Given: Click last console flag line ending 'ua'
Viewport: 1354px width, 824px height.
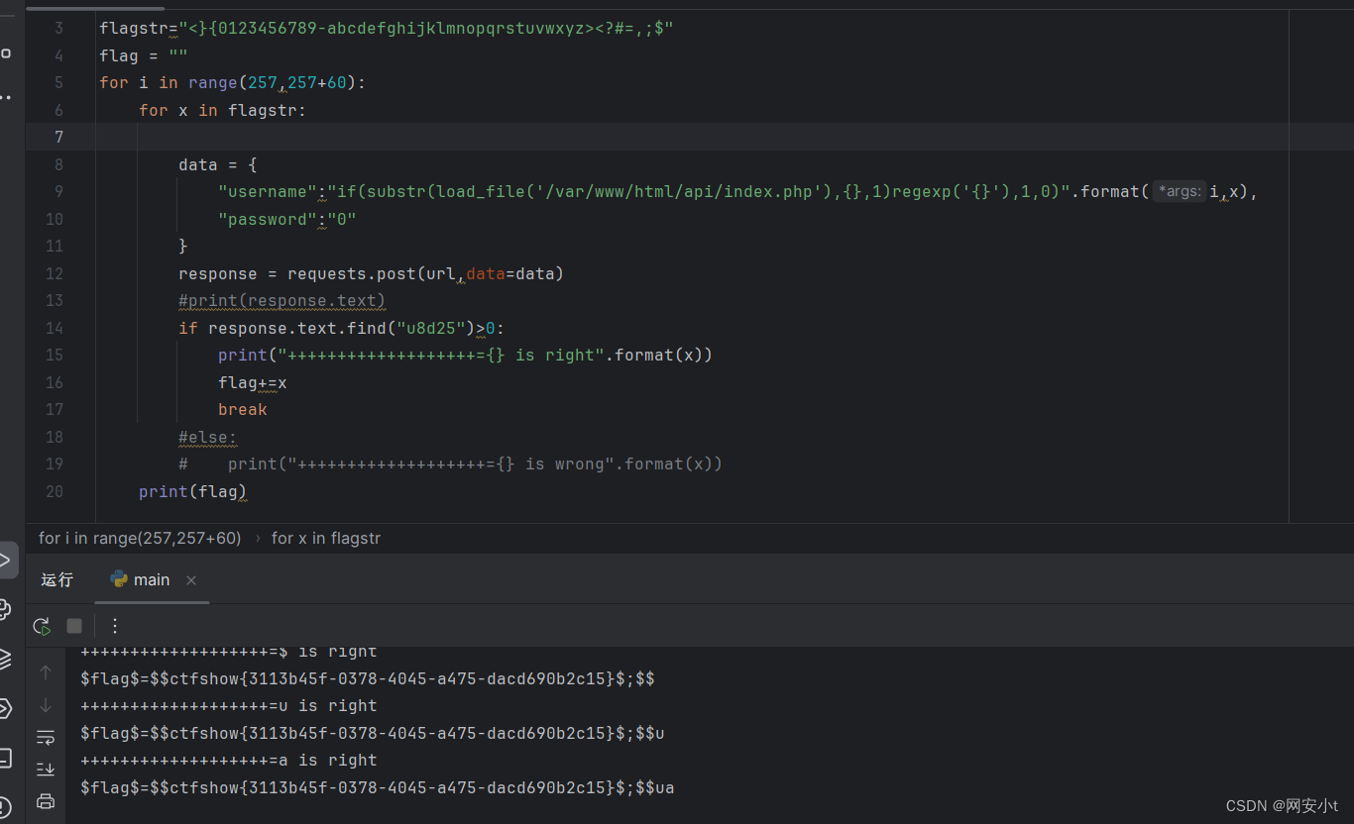Looking at the screenshot, I should pos(378,787).
